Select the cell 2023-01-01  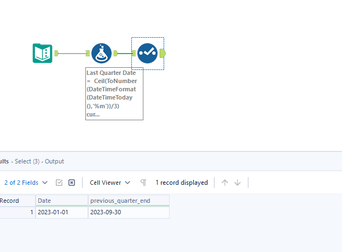pos(62,212)
